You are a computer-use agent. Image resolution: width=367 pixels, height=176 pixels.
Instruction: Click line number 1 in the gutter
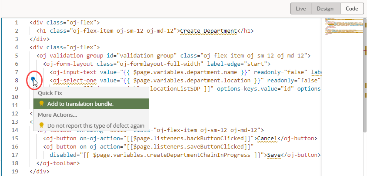[x=16, y=23]
